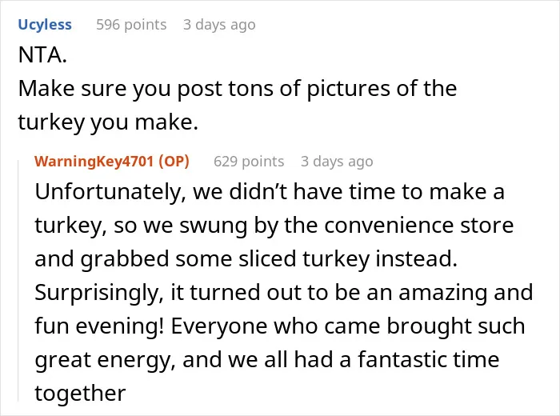Click the 629 points score label

click(249, 162)
